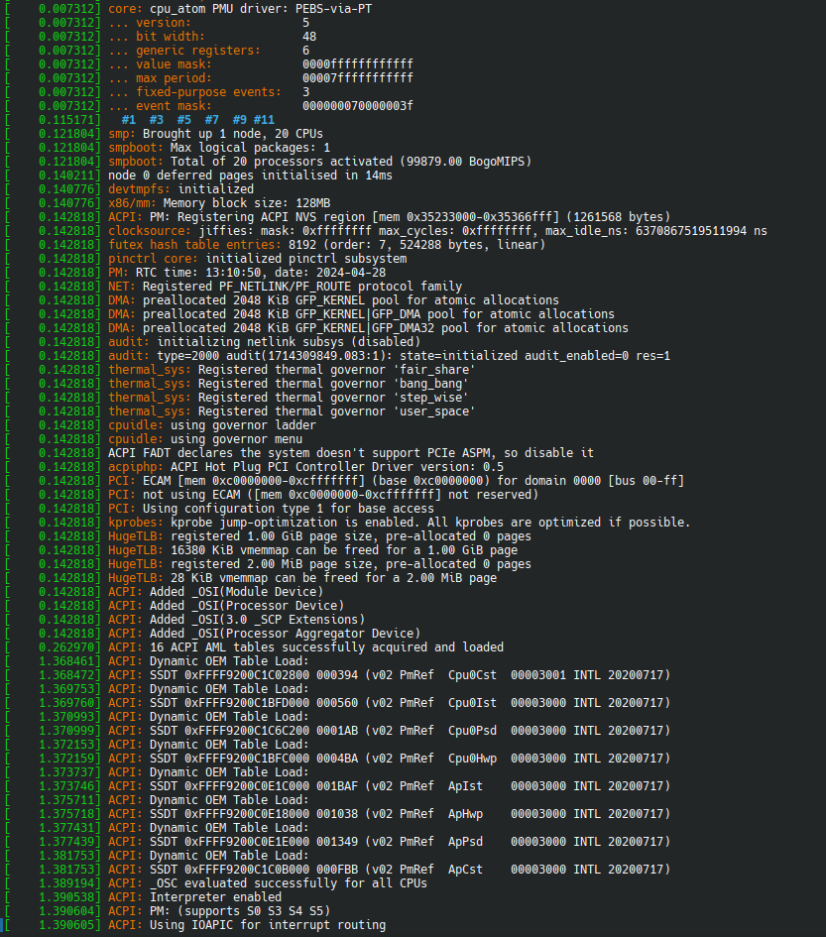This screenshot has height=937, width=826.
Task: Click the '#11' CPU marker
Action: click(264, 119)
